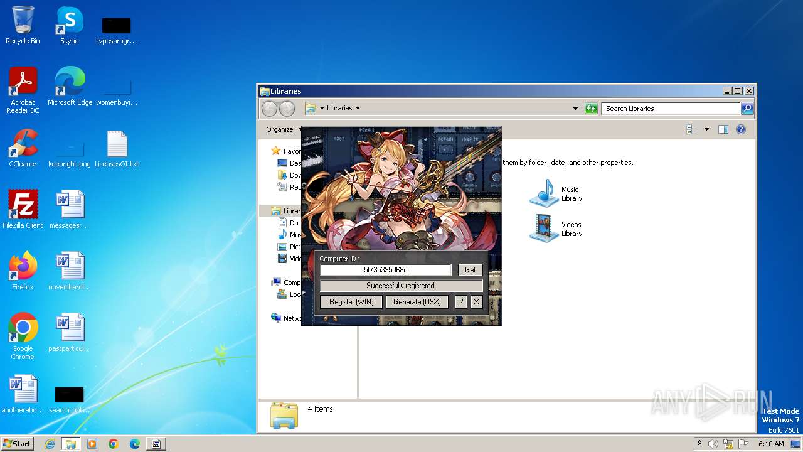Click Windows Media Player taskbar icon

[x=92, y=444]
